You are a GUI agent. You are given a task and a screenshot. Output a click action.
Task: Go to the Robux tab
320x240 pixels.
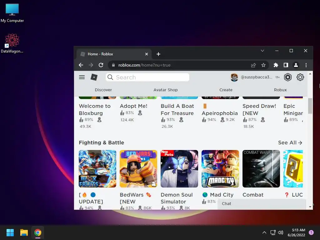pos(280,90)
